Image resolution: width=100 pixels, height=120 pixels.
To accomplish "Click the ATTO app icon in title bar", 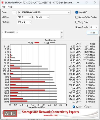I will click(2, 2).
